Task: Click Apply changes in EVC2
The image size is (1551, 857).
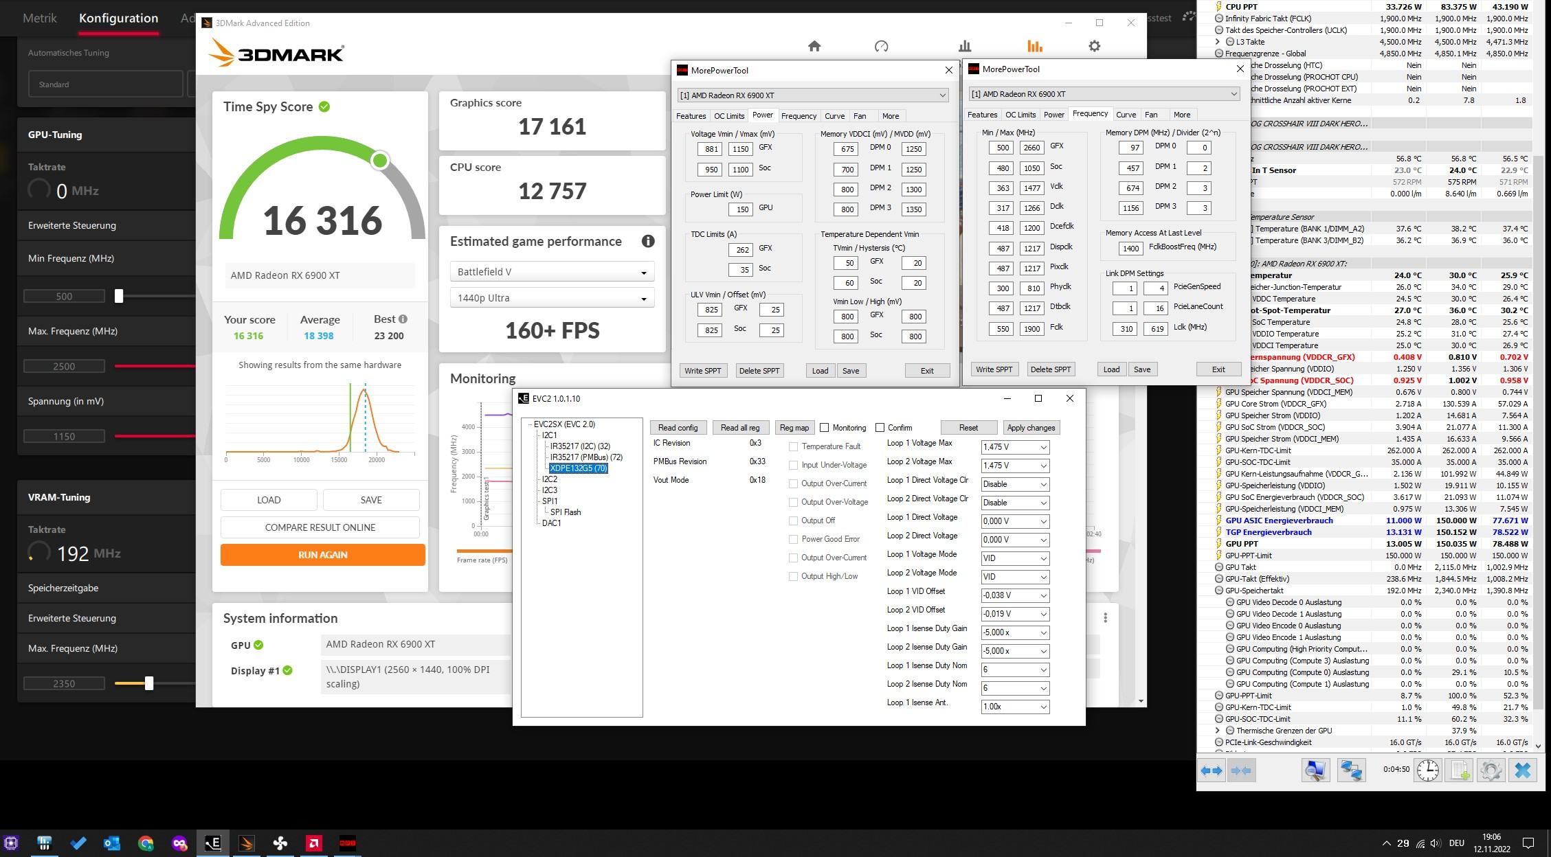Action: coord(1031,428)
